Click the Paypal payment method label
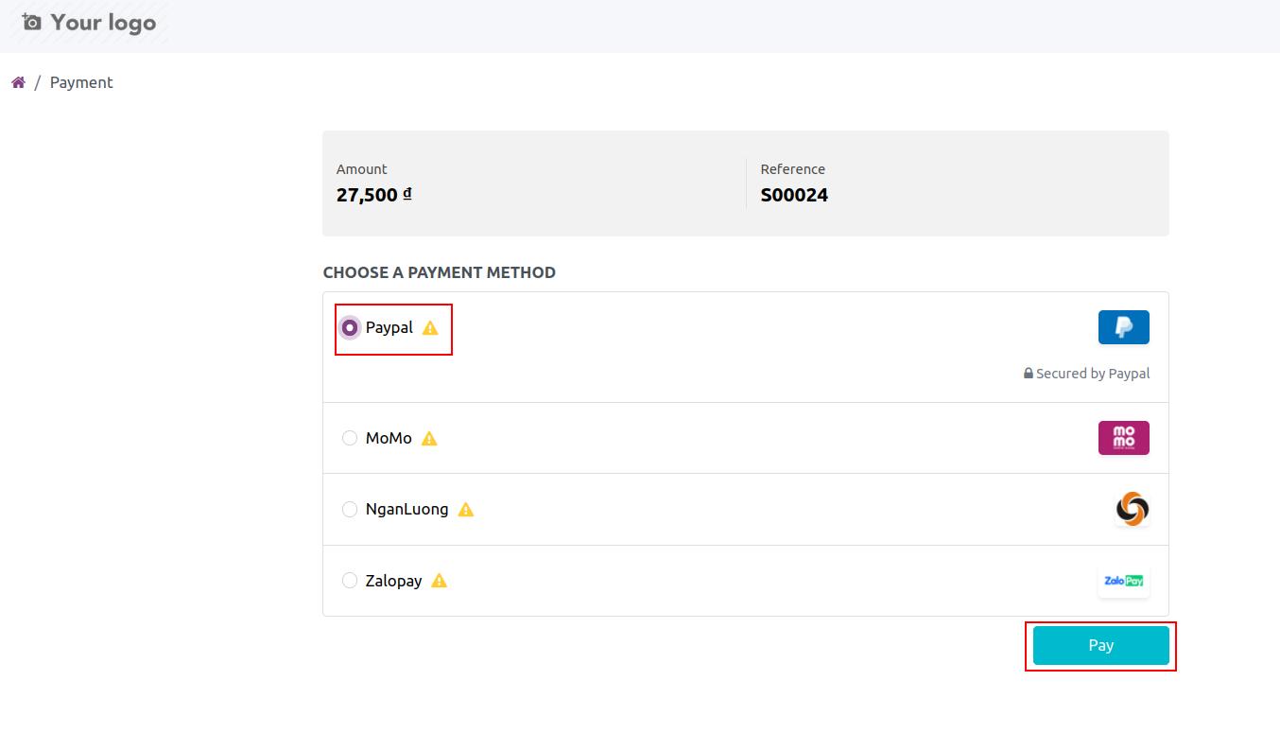Screen dimensions: 1280x733 [389, 327]
